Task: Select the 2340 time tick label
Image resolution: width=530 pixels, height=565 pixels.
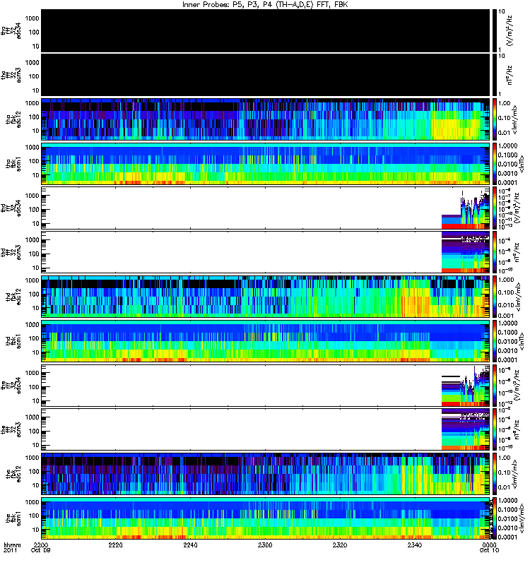Action: [415, 545]
